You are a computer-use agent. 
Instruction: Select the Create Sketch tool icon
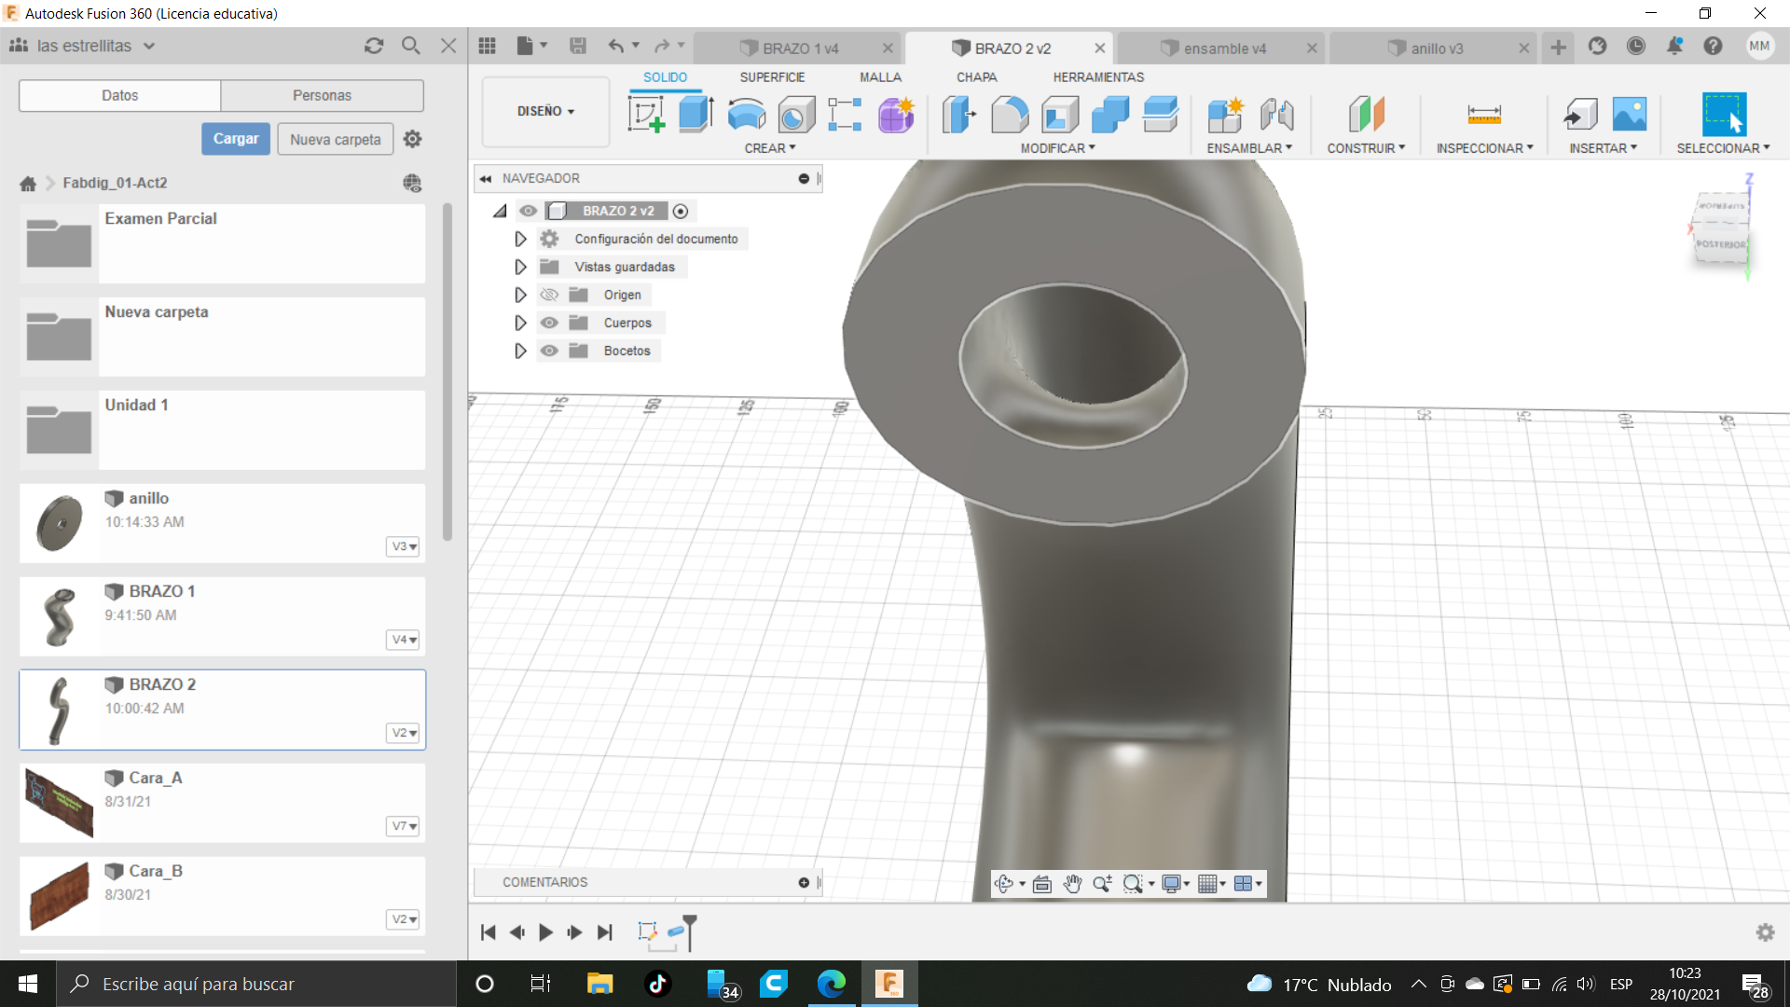click(646, 115)
